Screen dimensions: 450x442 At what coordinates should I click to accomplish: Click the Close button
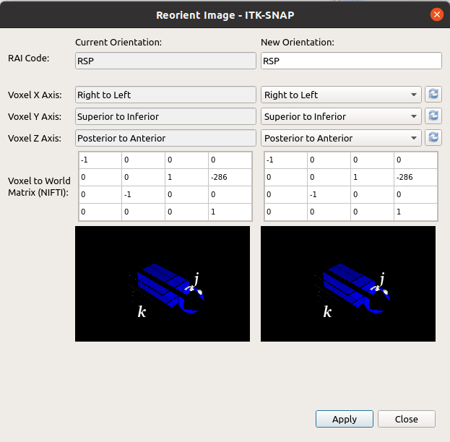[x=407, y=419]
